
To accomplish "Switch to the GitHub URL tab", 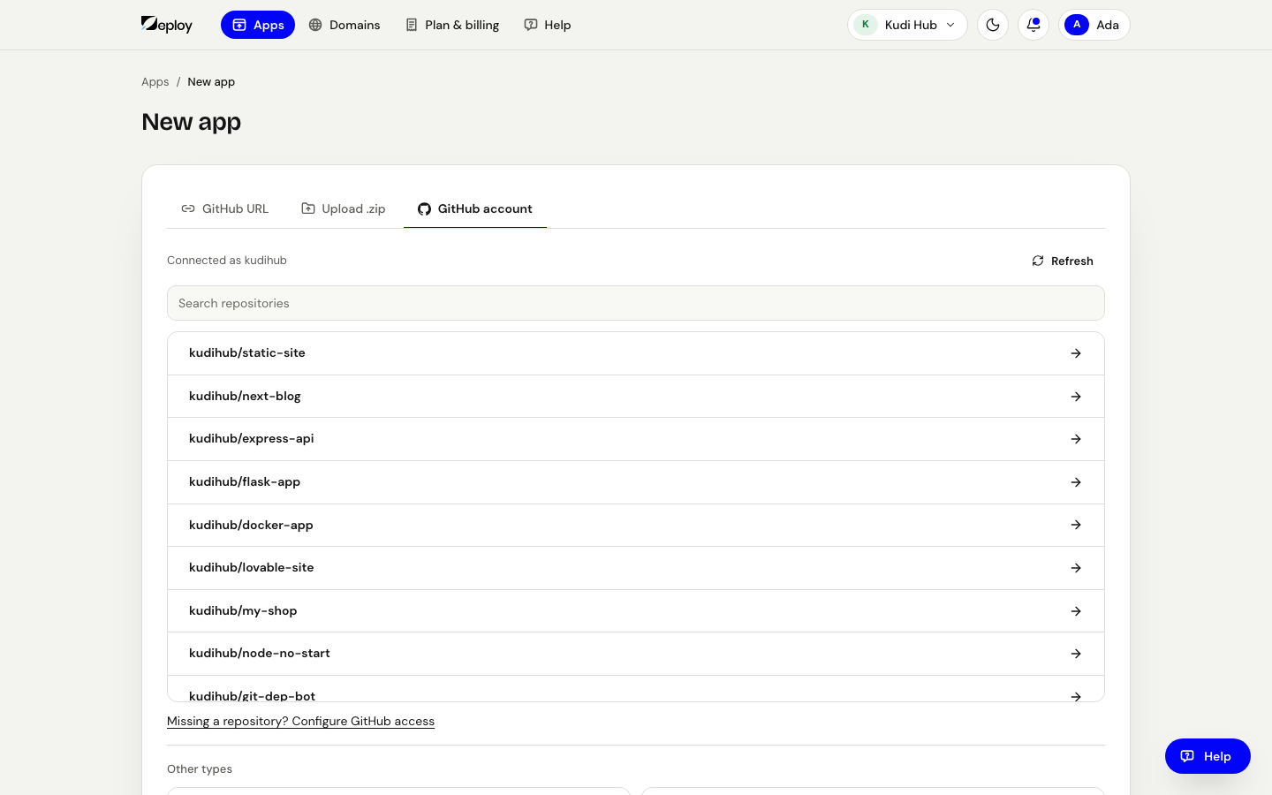I will pyautogui.click(x=224, y=209).
